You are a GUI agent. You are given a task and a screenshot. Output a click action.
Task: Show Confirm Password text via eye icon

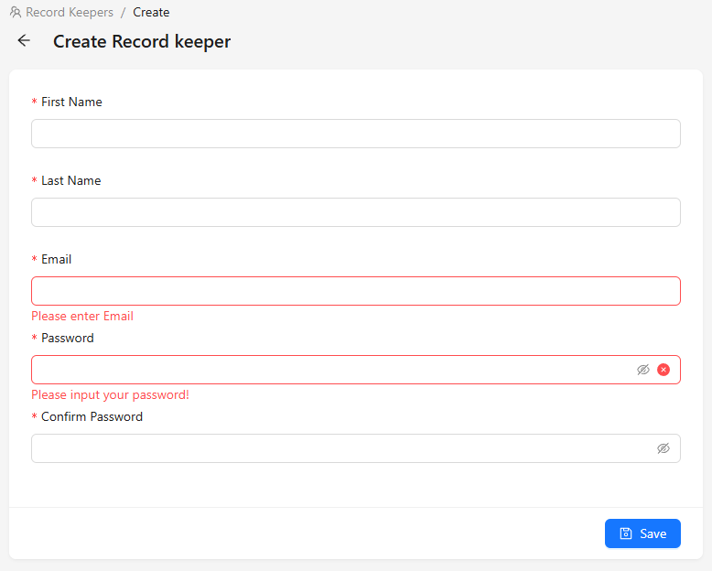[x=663, y=448]
